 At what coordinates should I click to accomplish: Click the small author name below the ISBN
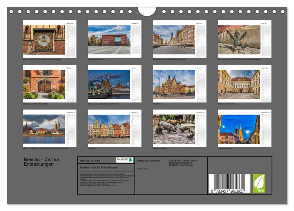pos(142,169)
